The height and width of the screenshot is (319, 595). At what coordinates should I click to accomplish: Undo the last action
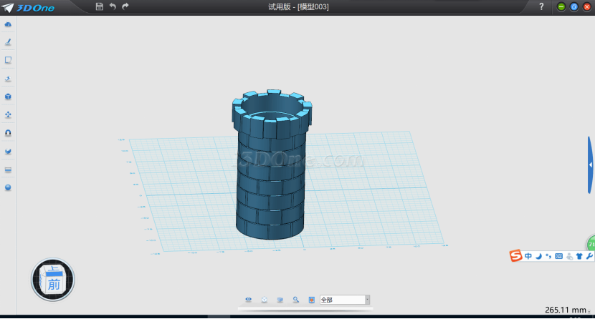113,6
